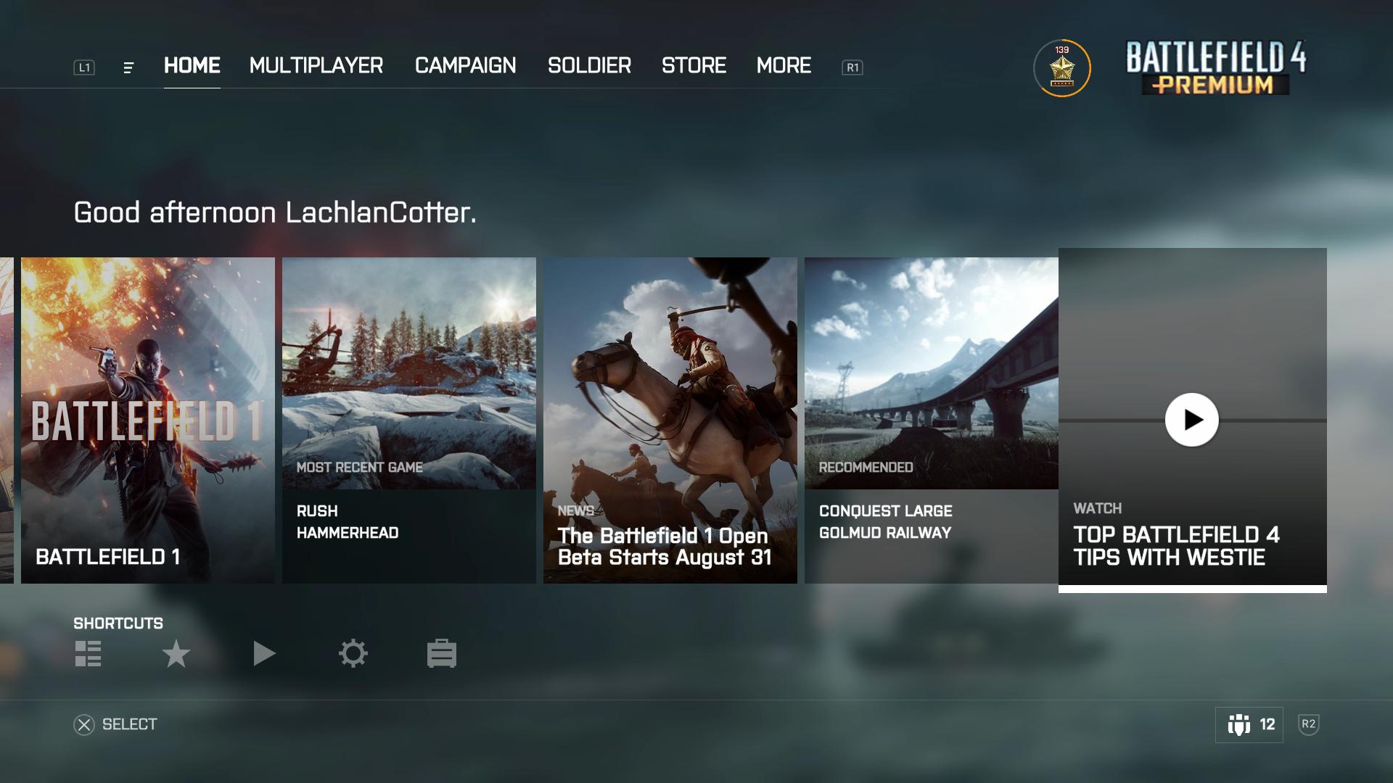
Task: Click the R2 shield indicator near Battlepacks
Action: 1307,724
